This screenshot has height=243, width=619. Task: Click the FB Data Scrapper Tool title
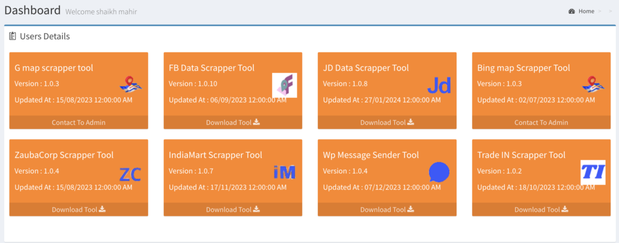click(x=212, y=68)
